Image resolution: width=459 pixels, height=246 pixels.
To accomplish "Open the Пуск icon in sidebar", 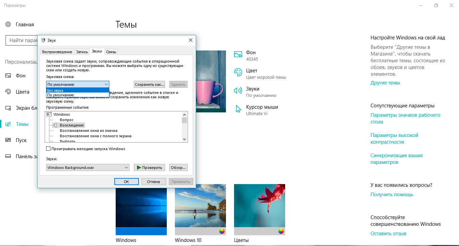I will 8,140.
